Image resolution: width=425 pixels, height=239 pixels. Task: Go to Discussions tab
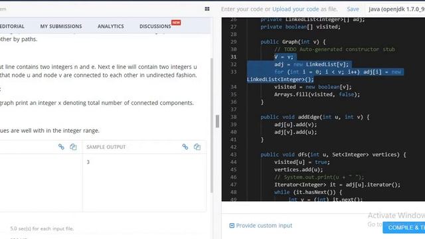point(155,27)
